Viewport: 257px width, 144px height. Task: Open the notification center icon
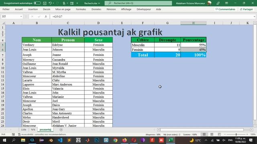coord(251,140)
